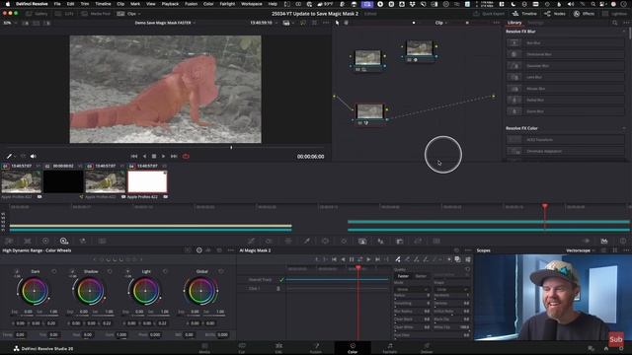The image size is (632, 355).
Task: Select the Lens Blur effect
Action: pyautogui.click(x=565, y=77)
